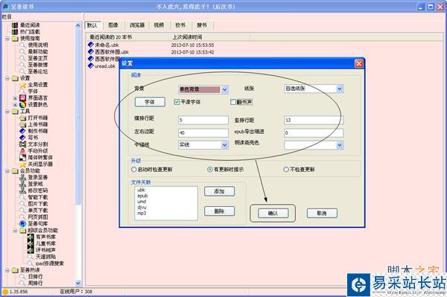Click the 制作书籍 blue book icon

(x=22, y=131)
